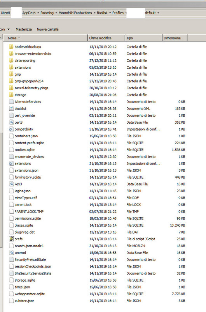Select the webappsstore.sqlite file icon
This screenshot has width=206, height=312.
click(12, 294)
